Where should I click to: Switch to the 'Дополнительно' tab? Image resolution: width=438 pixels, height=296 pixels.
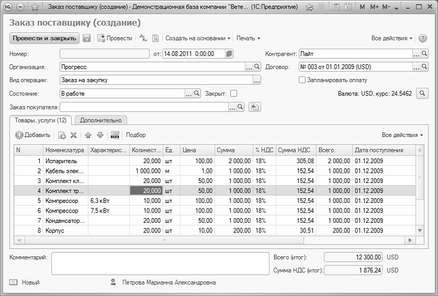coord(101,120)
